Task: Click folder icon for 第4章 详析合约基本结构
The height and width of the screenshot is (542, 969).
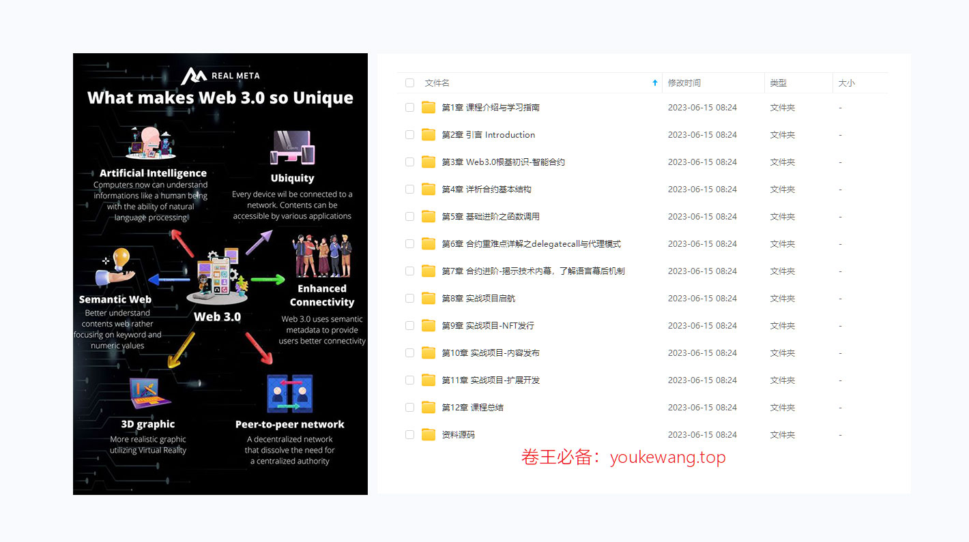Action: (x=429, y=189)
